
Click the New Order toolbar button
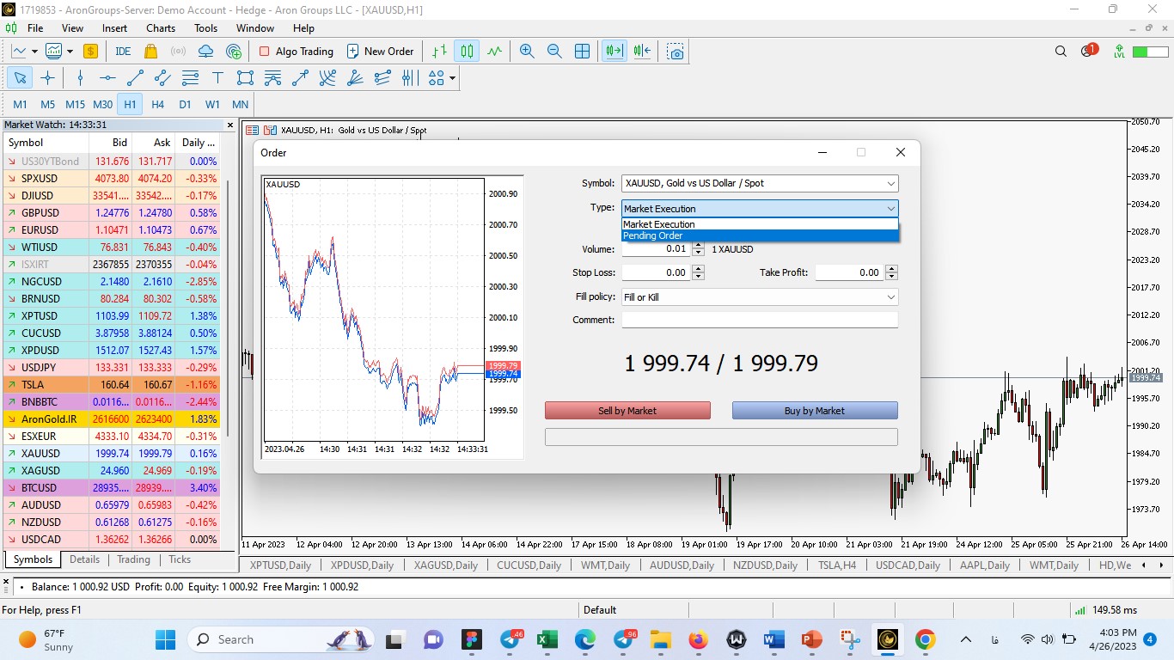tap(381, 52)
